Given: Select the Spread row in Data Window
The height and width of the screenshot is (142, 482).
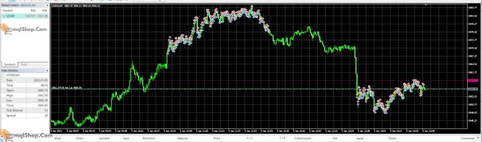Looking at the screenshot, I should pyautogui.click(x=25, y=115).
